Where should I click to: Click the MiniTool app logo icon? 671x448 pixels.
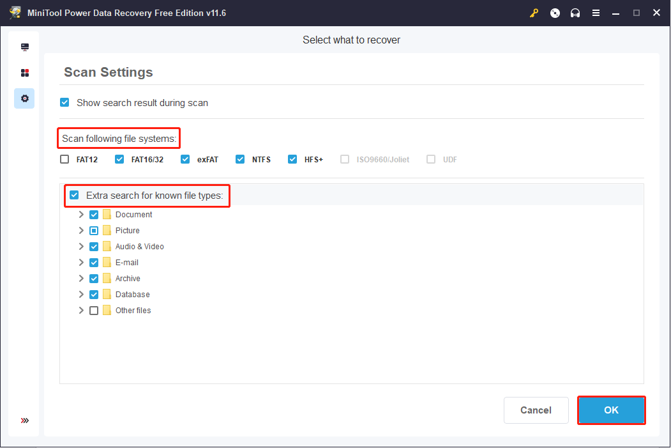tap(15, 12)
